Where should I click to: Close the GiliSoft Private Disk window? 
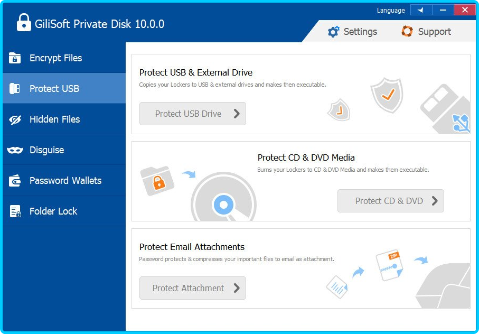pos(465,10)
